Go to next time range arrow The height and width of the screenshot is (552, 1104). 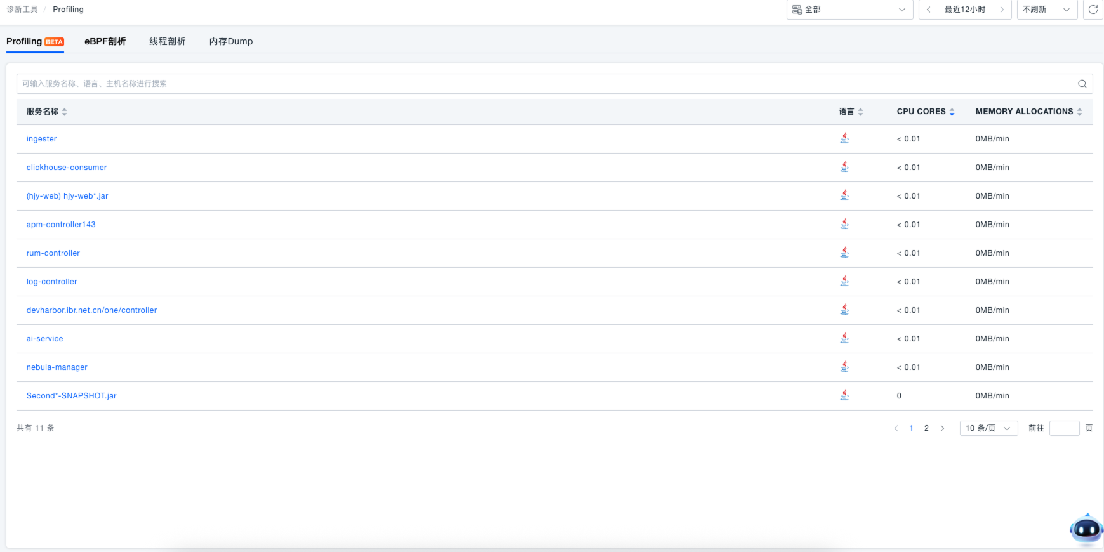tap(1002, 10)
